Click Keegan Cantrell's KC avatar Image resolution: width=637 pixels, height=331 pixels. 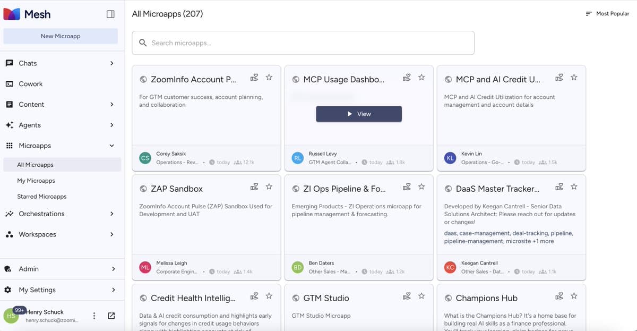[x=450, y=267]
